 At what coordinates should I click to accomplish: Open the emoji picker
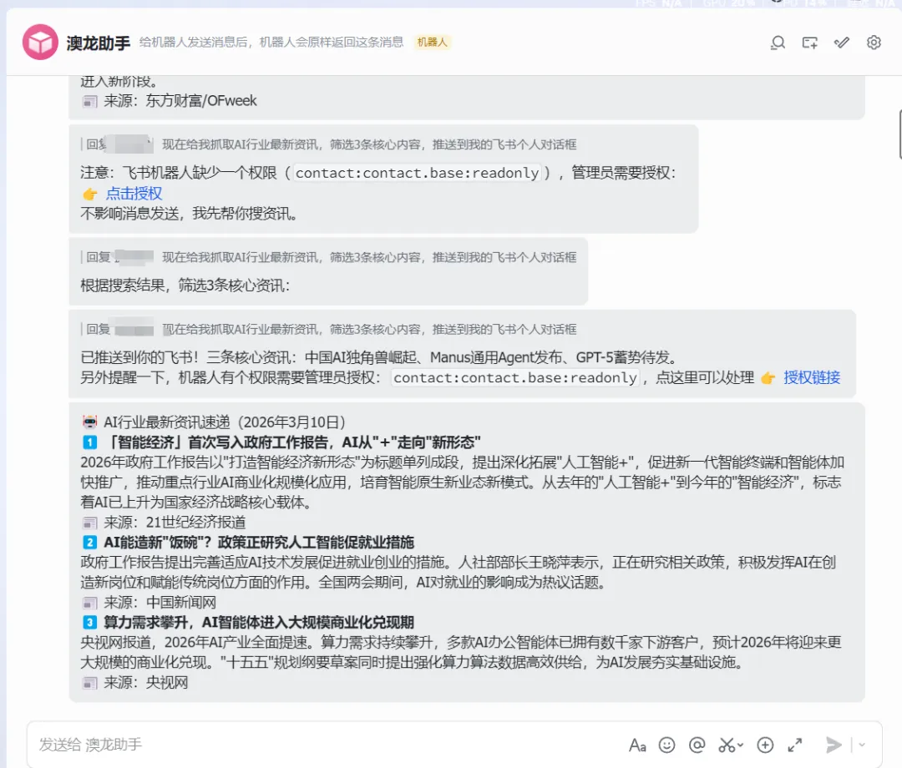(x=666, y=745)
